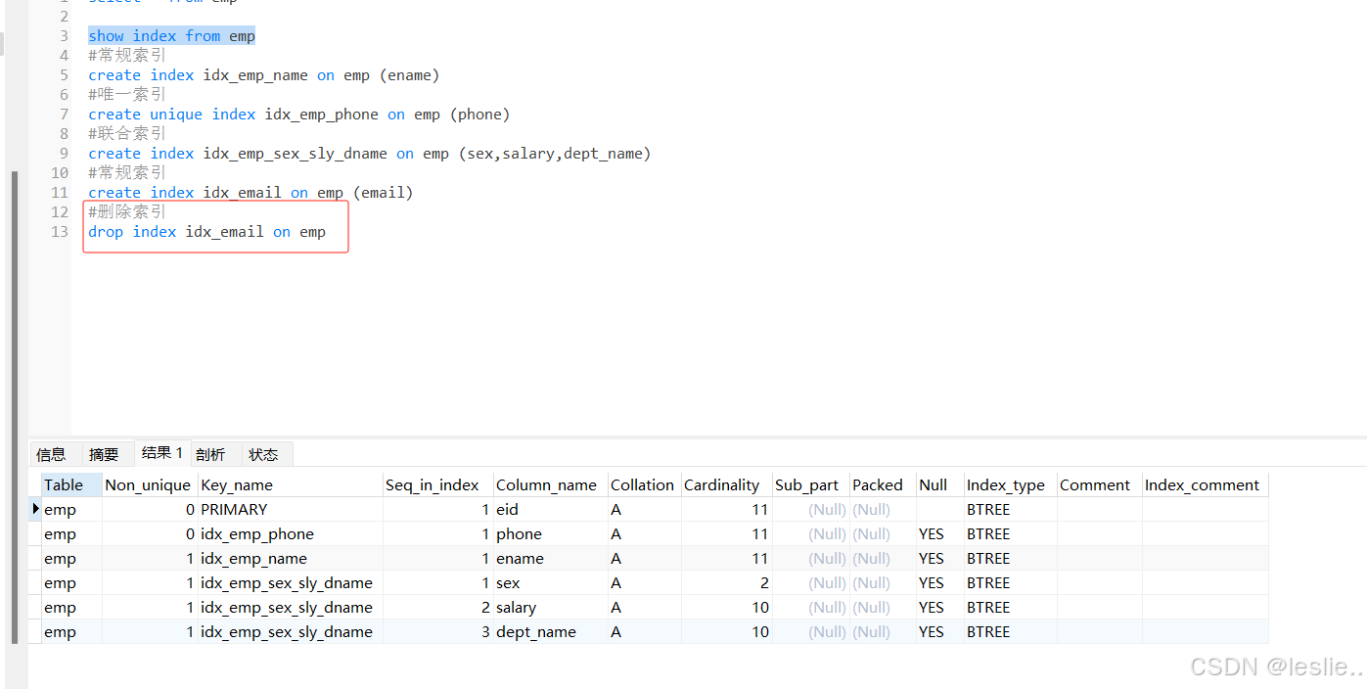Click the Index_type column header
Viewport: 1367px width, 689px height.
(1010, 484)
